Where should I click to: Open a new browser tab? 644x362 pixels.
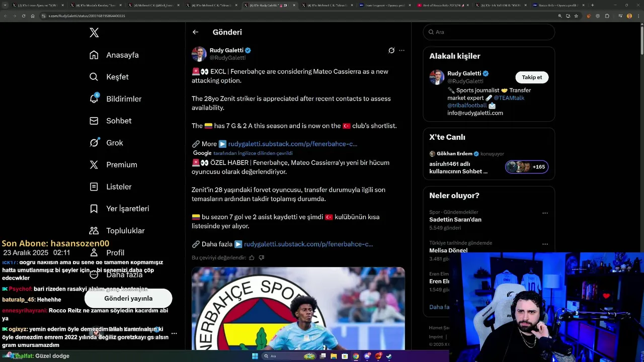point(592,5)
